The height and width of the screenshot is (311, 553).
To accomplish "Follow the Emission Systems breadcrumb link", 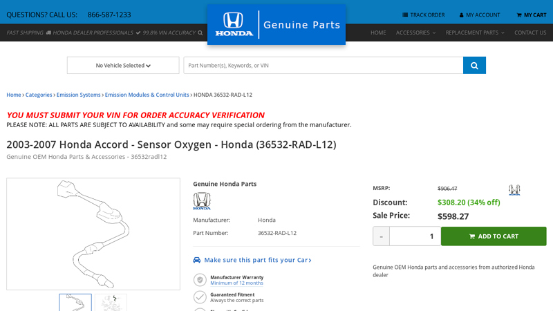I will point(79,95).
